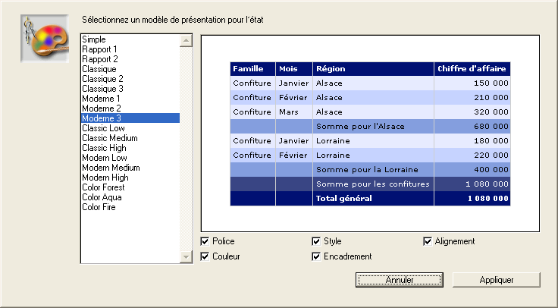Screen dimensions: 558x308
Task: Select the Simple template
Action: (x=94, y=39)
